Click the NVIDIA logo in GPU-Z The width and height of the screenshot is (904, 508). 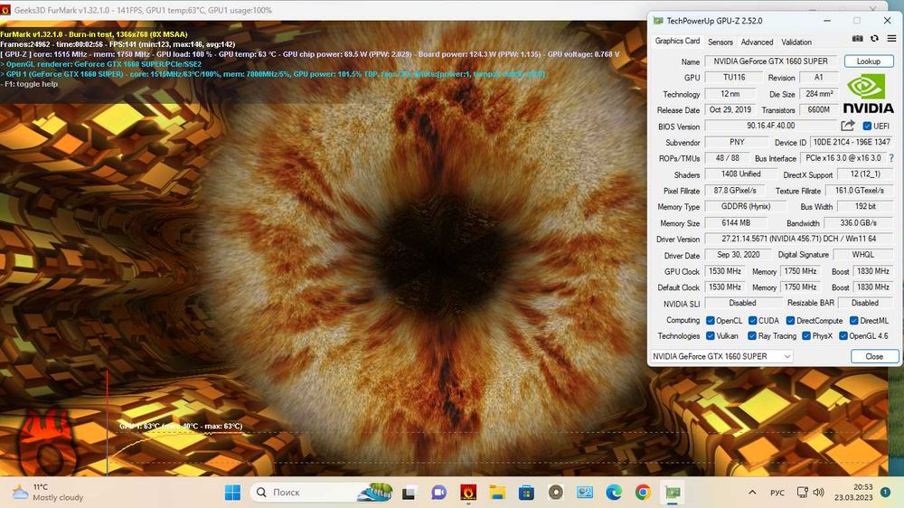coord(868,95)
